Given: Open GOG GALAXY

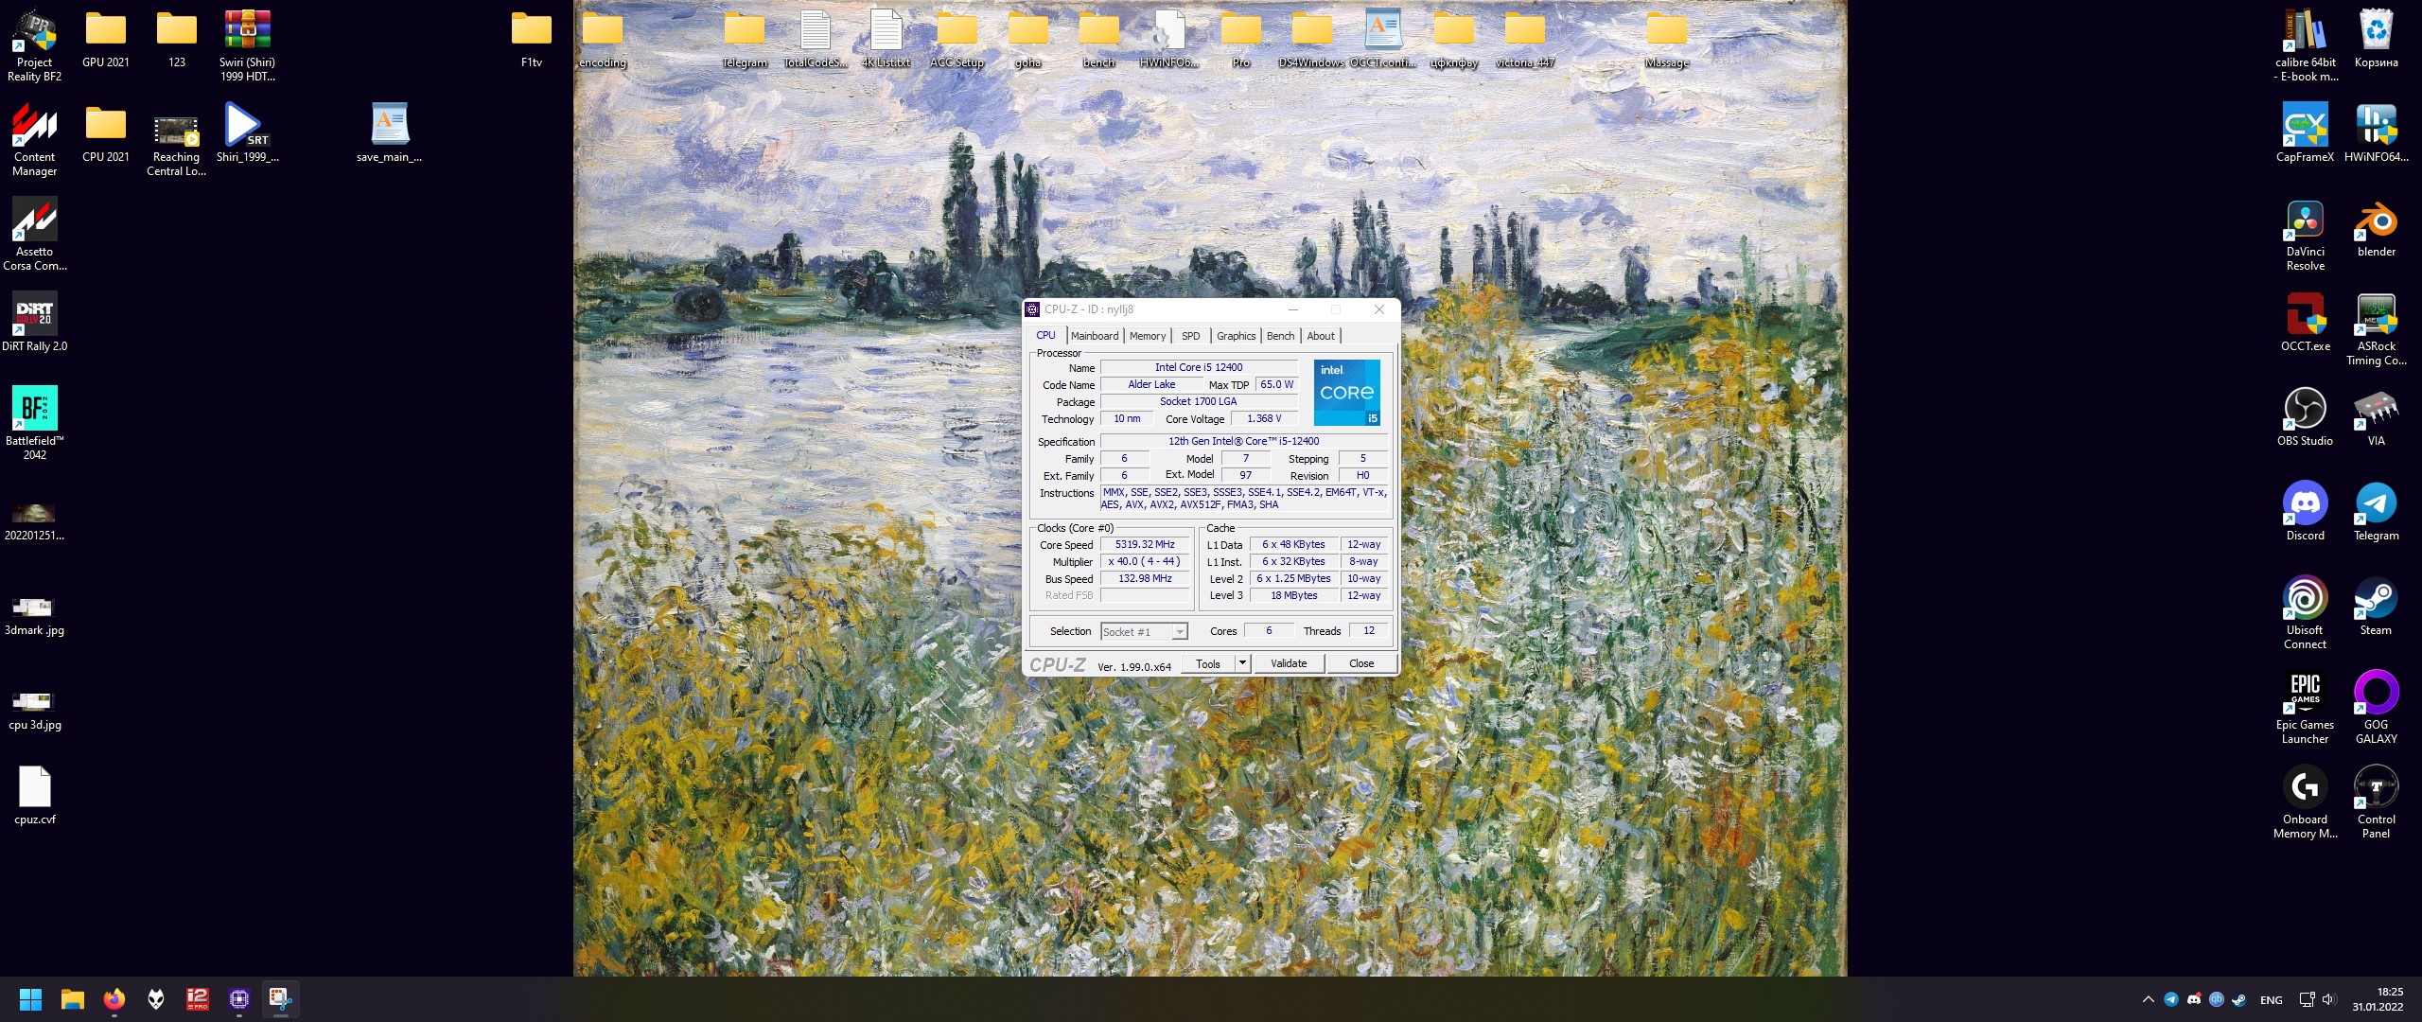Looking at the screenshot, I should (x=2376, y=708).
